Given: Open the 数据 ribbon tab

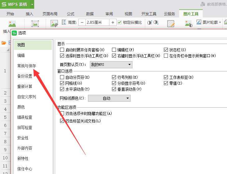Looking at the screenshot, I should click(x=90, y=14).
